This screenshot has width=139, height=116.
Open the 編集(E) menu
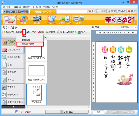pyautogui.click(x=17, y=7)
